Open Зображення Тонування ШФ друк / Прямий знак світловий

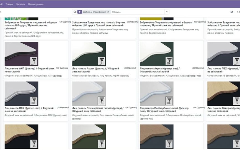(x=99, y=24)
